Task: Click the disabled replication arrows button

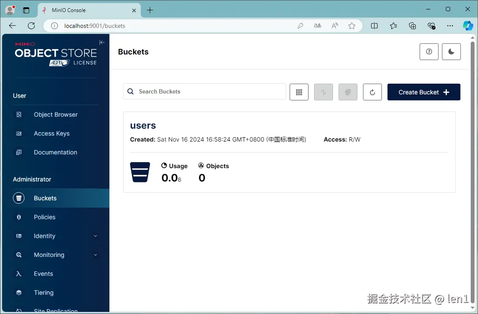Action: 324,92
